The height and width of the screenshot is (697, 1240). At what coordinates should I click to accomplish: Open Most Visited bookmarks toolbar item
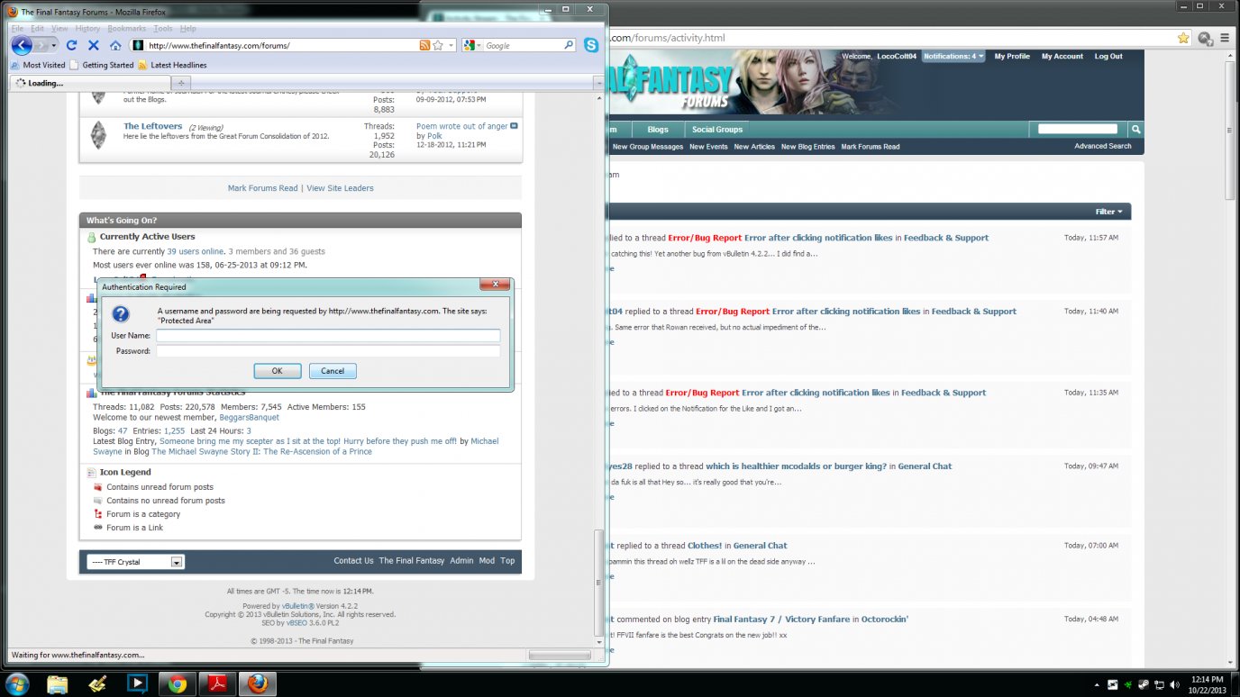click(x=38, y=65)
